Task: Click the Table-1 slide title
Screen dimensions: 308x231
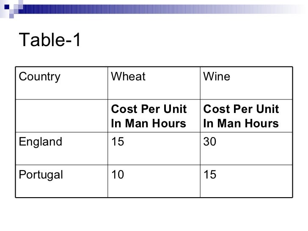Action: [x=49, y=40]
